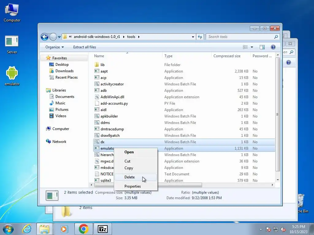Viewport: 314px width, 235px height.
Task: Select the acp application icon
Action: coord(97,77)
